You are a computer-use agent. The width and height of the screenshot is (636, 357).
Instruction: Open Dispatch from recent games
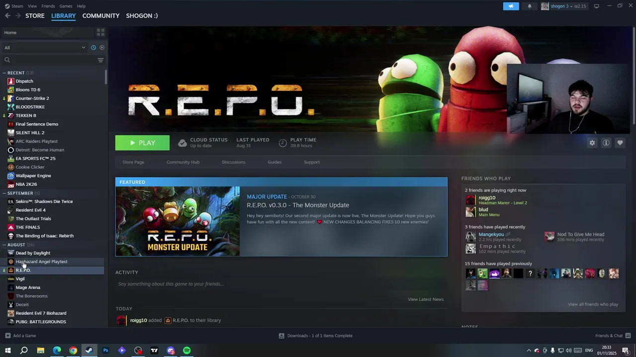coord(24,81)
